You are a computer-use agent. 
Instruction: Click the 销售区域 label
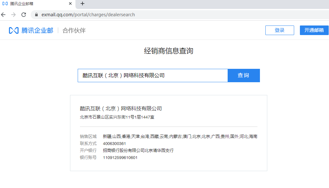coord(88,137)
